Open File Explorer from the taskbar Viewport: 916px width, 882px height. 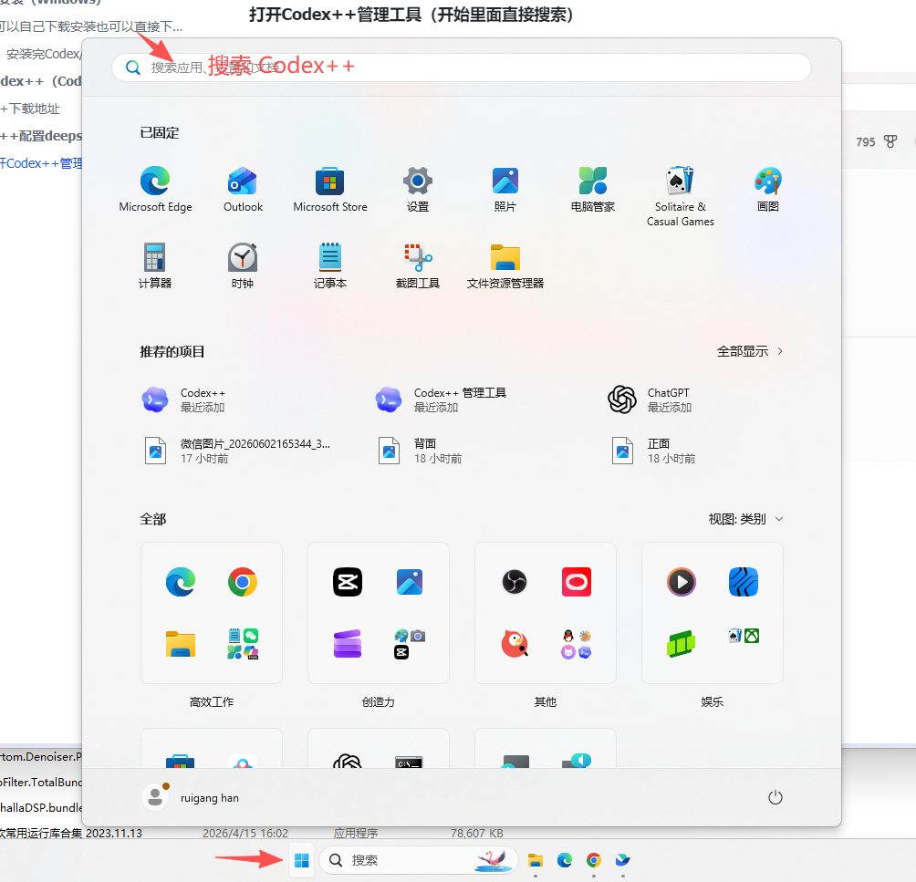click(536, 860)
